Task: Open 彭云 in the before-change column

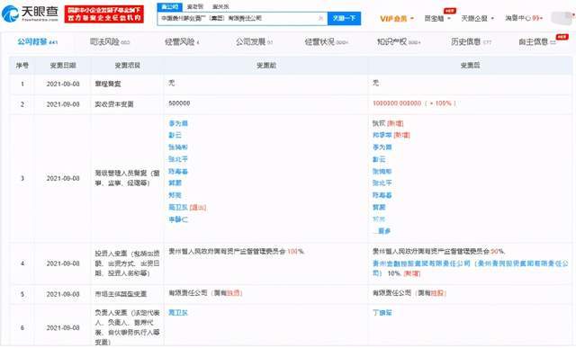Action: pyautogui.click(x=175, y=135)
